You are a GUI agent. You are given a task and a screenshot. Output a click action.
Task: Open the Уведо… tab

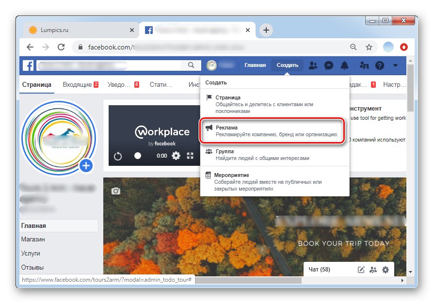coord(123,84)
